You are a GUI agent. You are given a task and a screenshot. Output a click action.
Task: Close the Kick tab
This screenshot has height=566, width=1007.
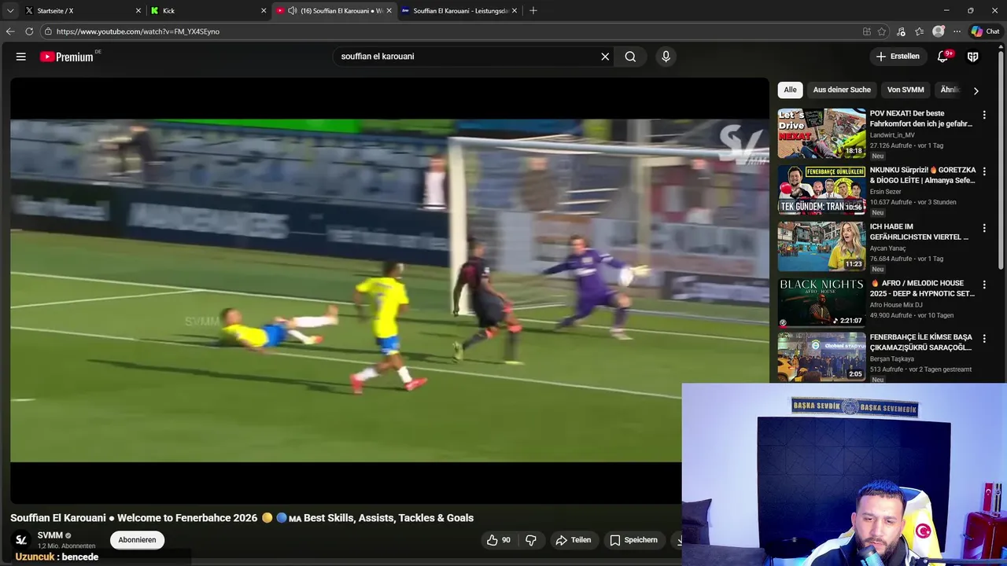[x=264, y=11]
